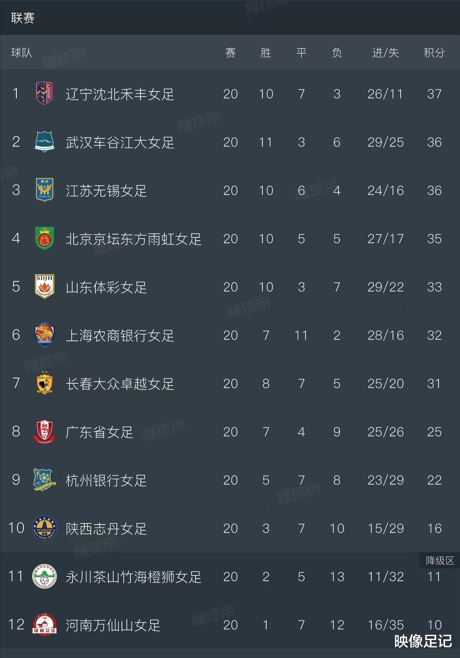This screenshot has width=460, height=658.
Task: Click the 永川茶山竹海橙狮女足 green circular crest
Action: click(x=44, y=576)
